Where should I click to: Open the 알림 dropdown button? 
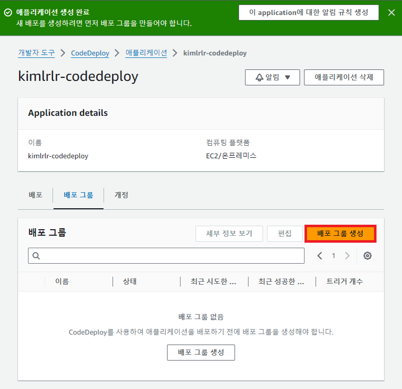coord(272,77)
